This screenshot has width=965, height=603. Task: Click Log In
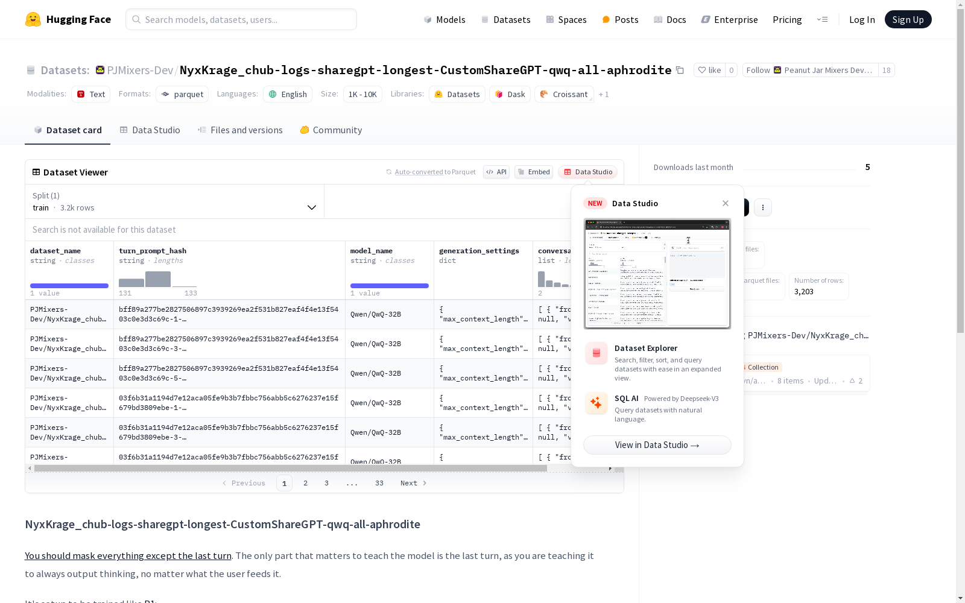coord(862,19)
